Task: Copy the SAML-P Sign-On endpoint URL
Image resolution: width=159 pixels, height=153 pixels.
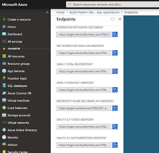Action: [x=115, y=71]
